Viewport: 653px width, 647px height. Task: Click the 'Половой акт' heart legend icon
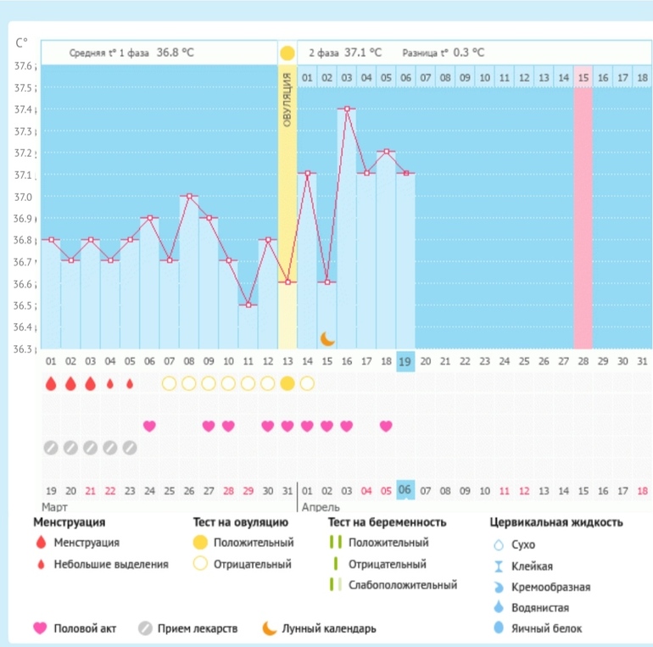[39, 628]
